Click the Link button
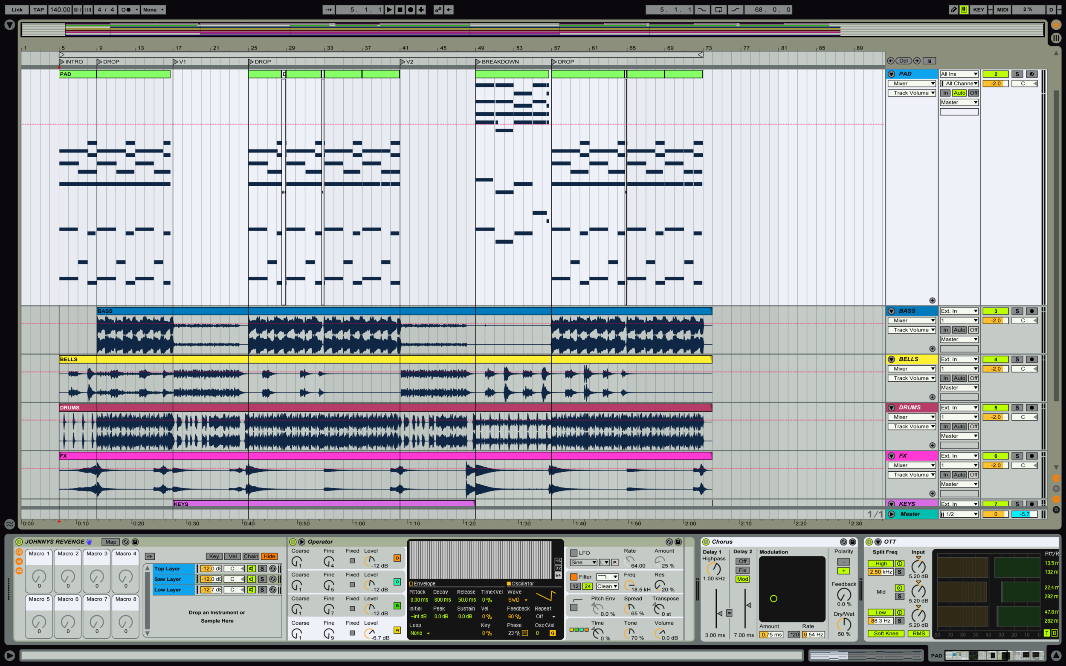The width and height of the screenshot is (1066, 666). pyautogui.click(x=17, y=9)
